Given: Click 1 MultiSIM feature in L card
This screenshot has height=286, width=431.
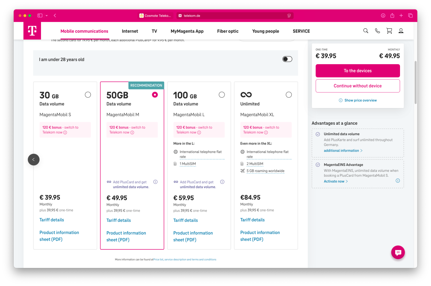Looking at the screenshot, I should click(x=187, y=164).
